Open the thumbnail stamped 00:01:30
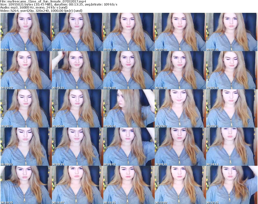258x204 pixels. (129, 32)
